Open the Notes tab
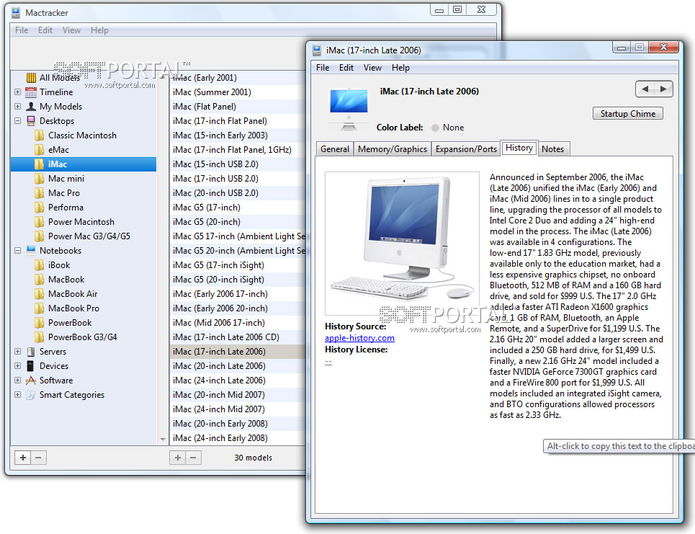 (552, 149)
